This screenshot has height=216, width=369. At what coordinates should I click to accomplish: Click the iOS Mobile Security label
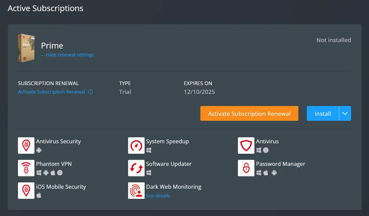pyautogui.click(x=61, y=187)
